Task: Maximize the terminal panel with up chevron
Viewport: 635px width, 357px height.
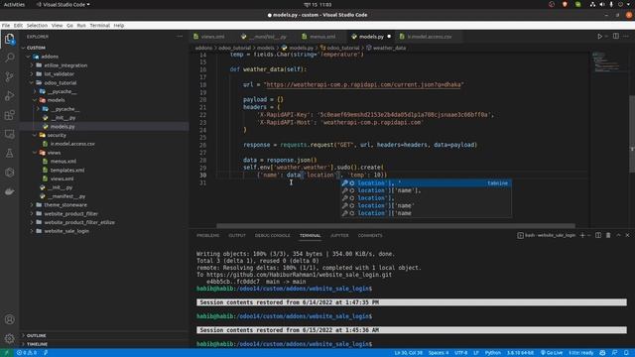Action: 618,235
